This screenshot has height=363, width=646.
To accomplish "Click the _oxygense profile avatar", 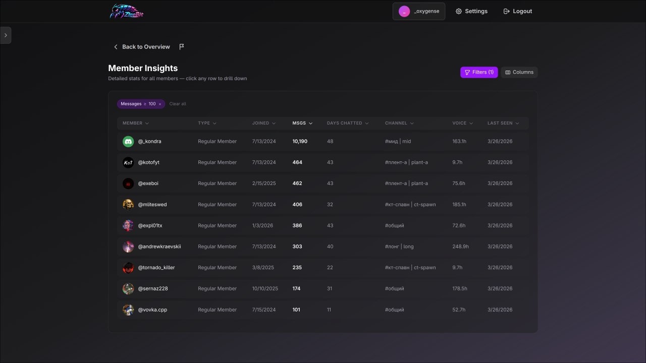I will 404,11.
